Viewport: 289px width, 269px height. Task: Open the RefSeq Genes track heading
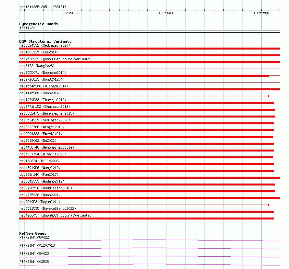click(33, 233)
